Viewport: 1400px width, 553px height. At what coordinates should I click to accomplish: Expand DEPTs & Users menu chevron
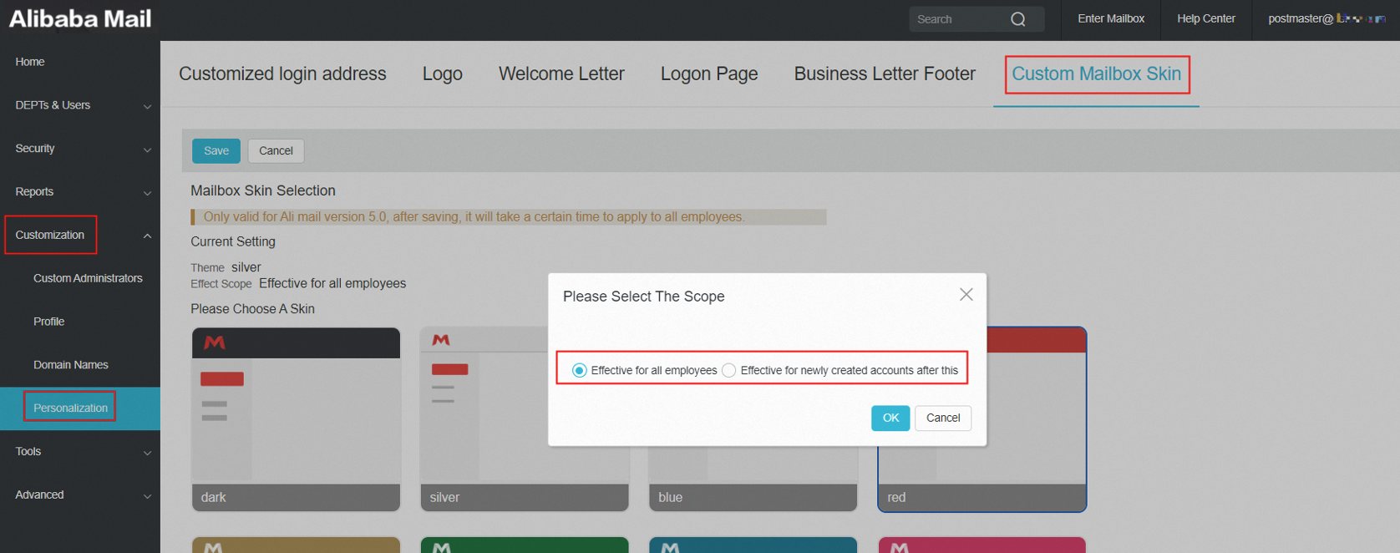pyautogui.click(x=147, y=106)
